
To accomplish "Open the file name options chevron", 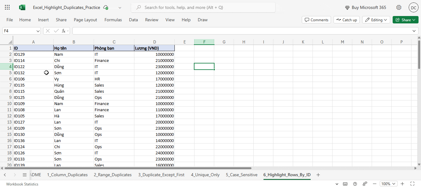I will pos(120,7).
